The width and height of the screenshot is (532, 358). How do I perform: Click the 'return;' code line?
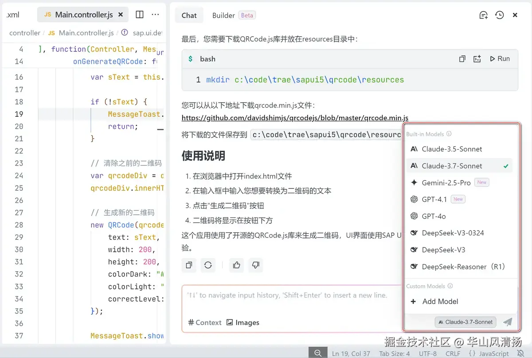tap(123, 127)
